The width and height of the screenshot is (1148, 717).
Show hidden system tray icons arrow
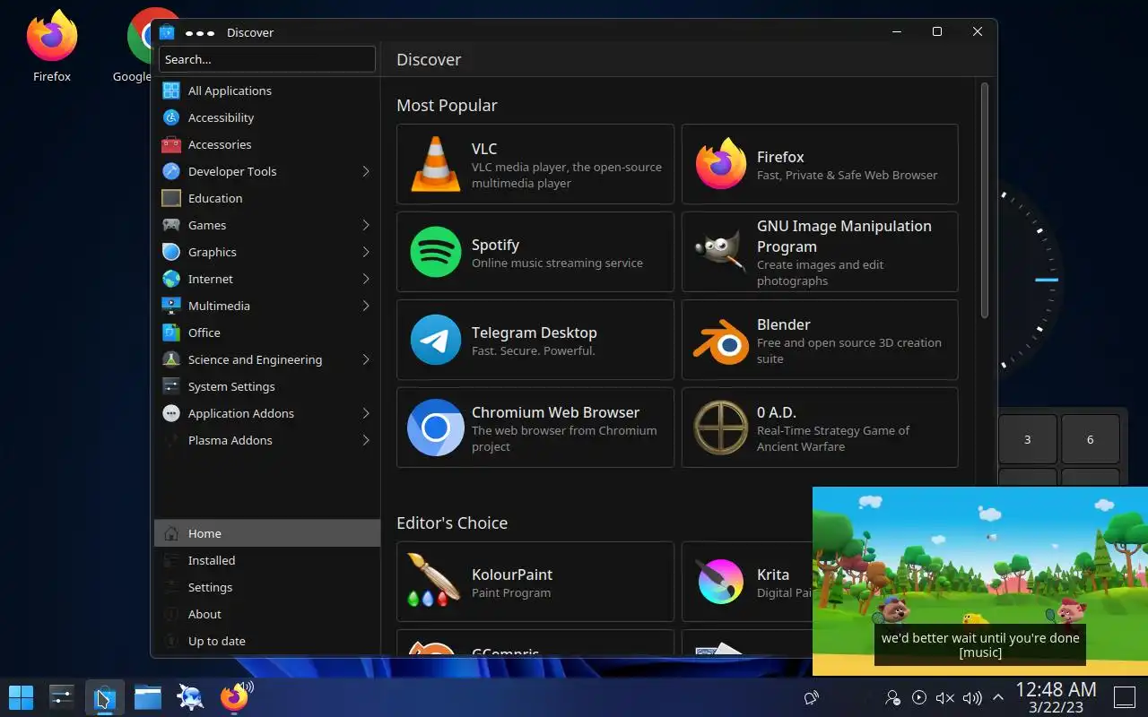(x=997, y=697)
